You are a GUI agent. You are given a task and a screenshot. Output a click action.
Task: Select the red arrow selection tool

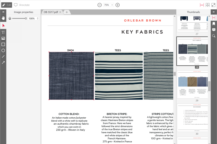click(x=3, y=25)
